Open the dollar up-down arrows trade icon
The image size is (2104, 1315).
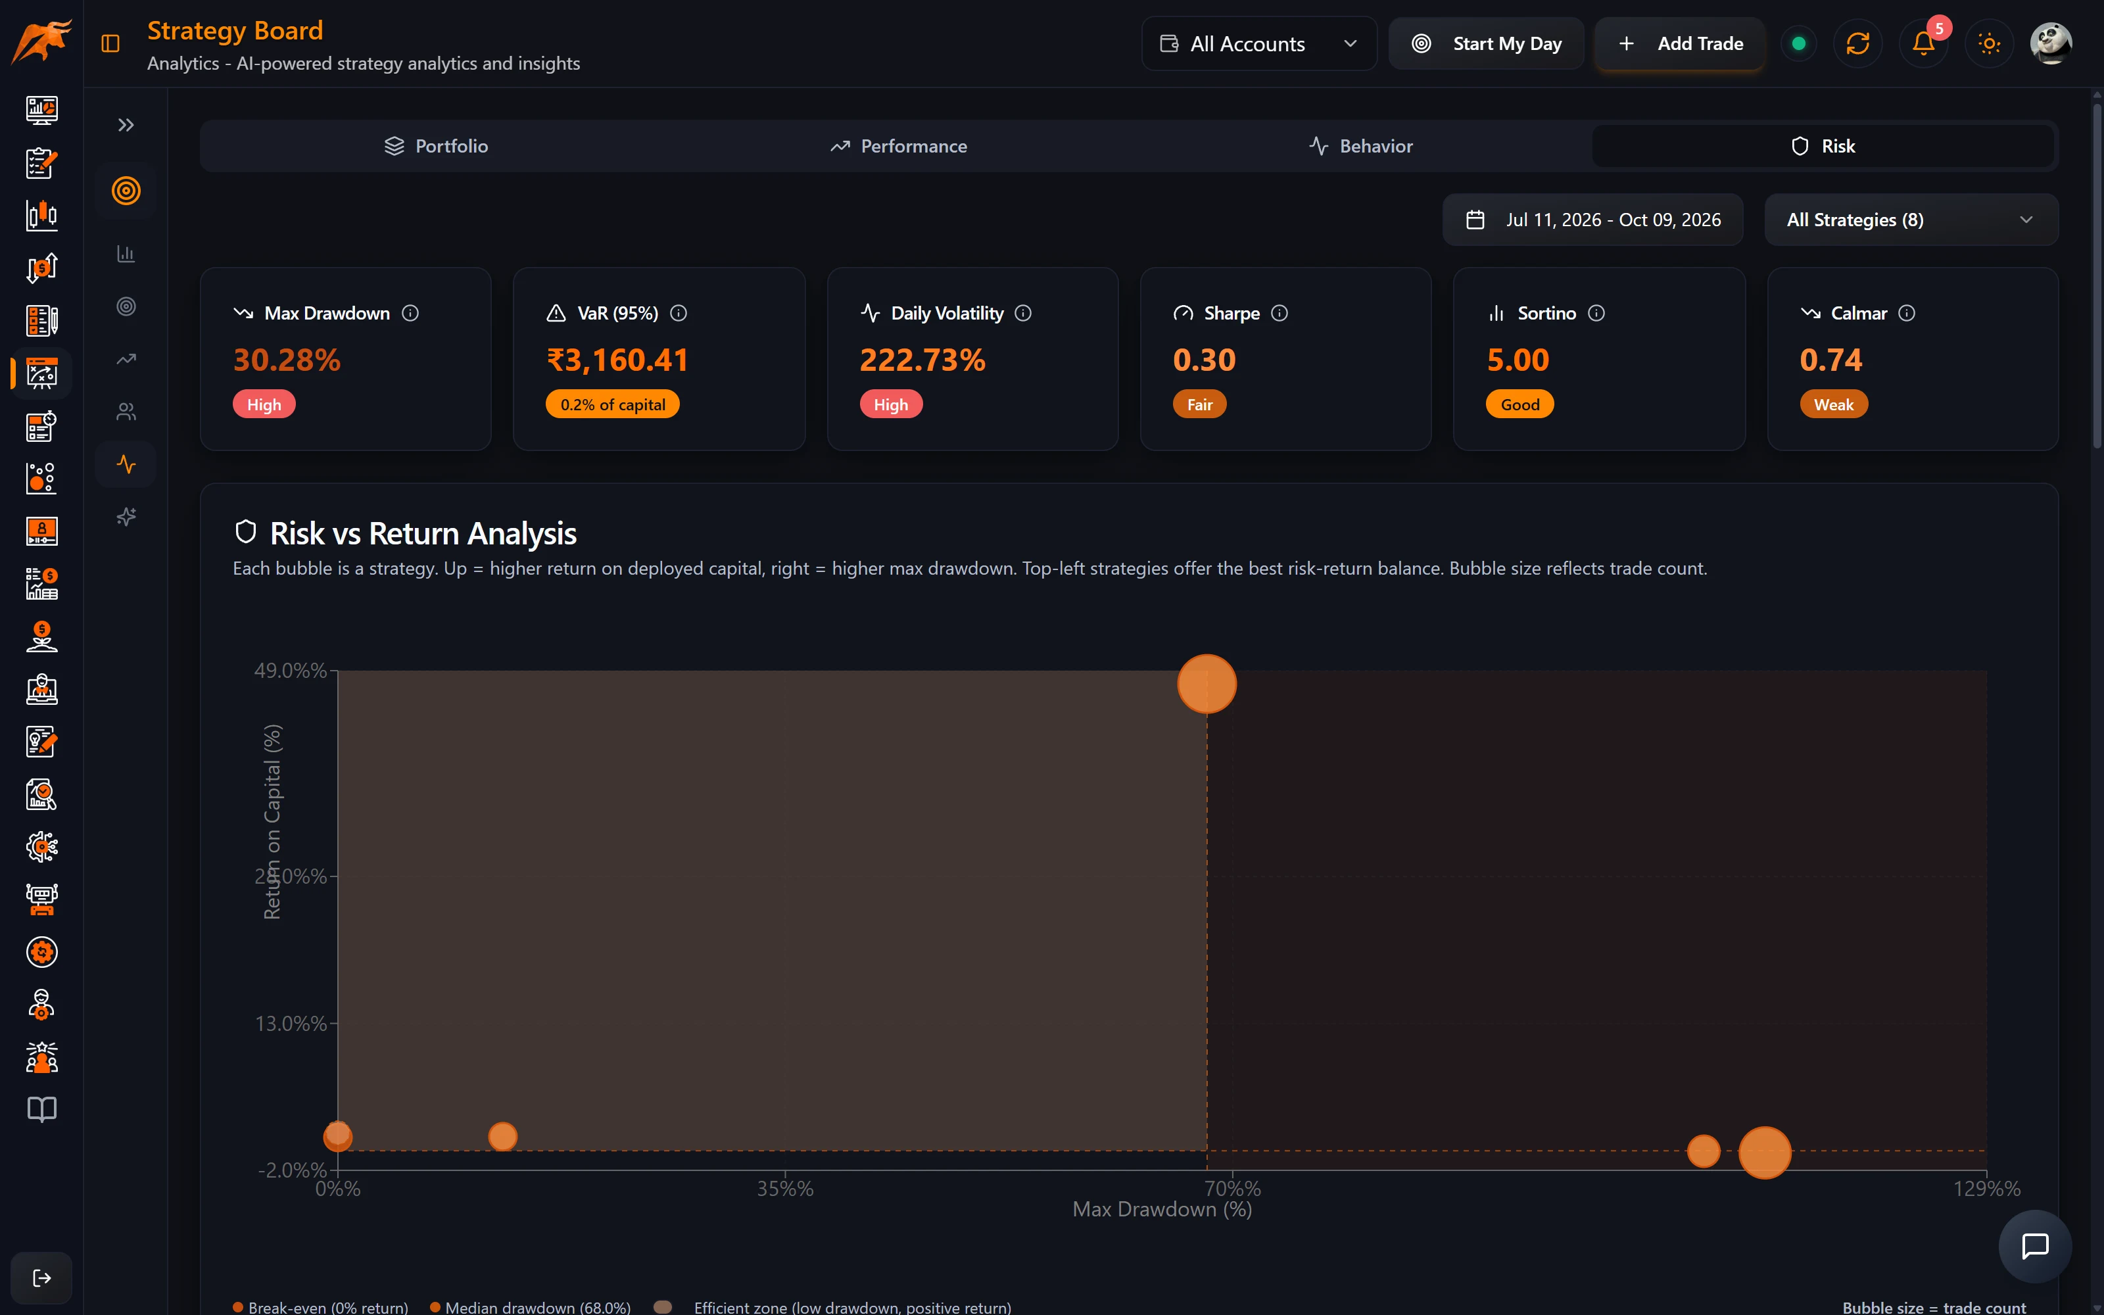[x=41, y=268]
